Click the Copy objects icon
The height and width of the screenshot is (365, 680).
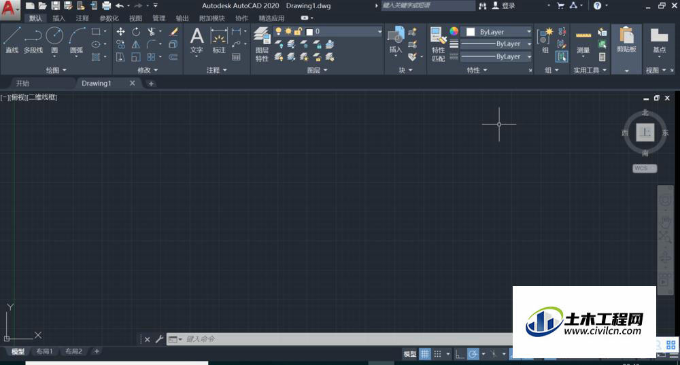120,44
